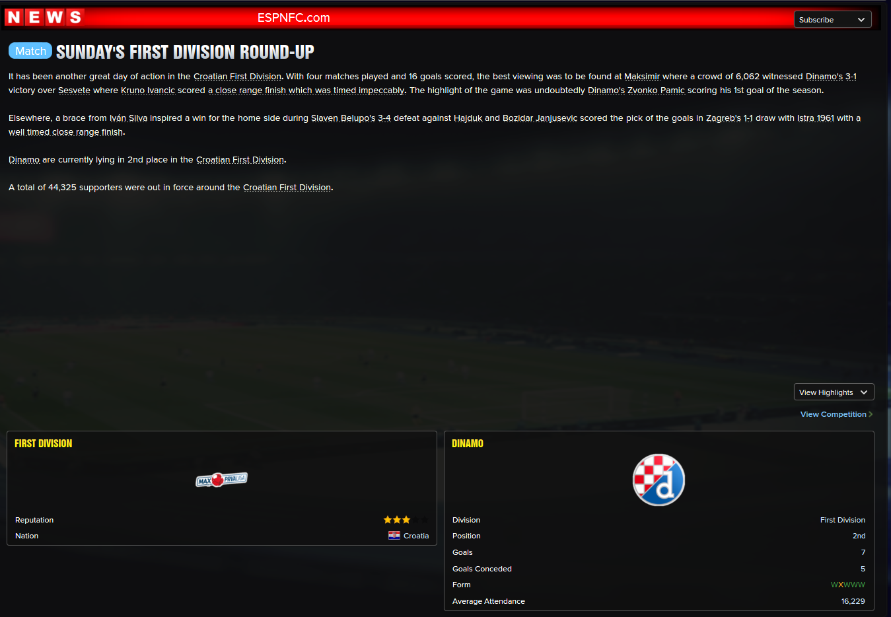This screenshot has width=891, height=617.
Task: Click the WXWWW form indicator
Action: coord(847,585)
